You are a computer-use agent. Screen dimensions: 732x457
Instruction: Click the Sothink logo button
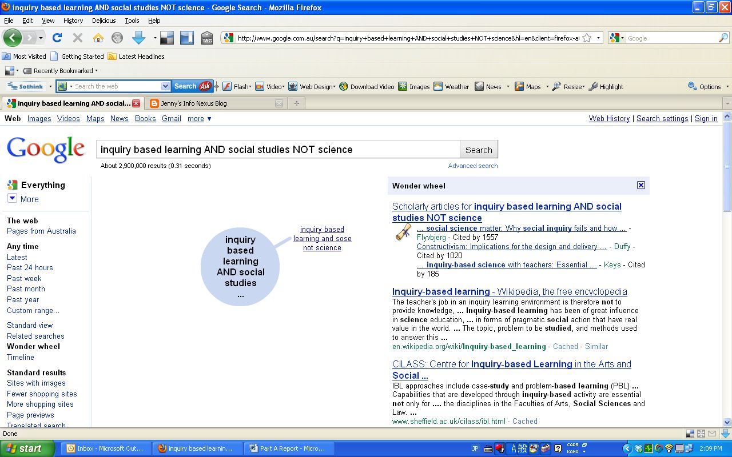[26, 86]
